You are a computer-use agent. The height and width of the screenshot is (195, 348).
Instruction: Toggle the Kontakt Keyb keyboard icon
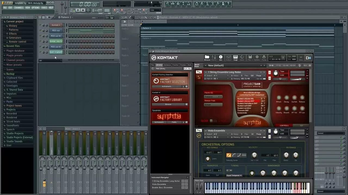(235, 57)
